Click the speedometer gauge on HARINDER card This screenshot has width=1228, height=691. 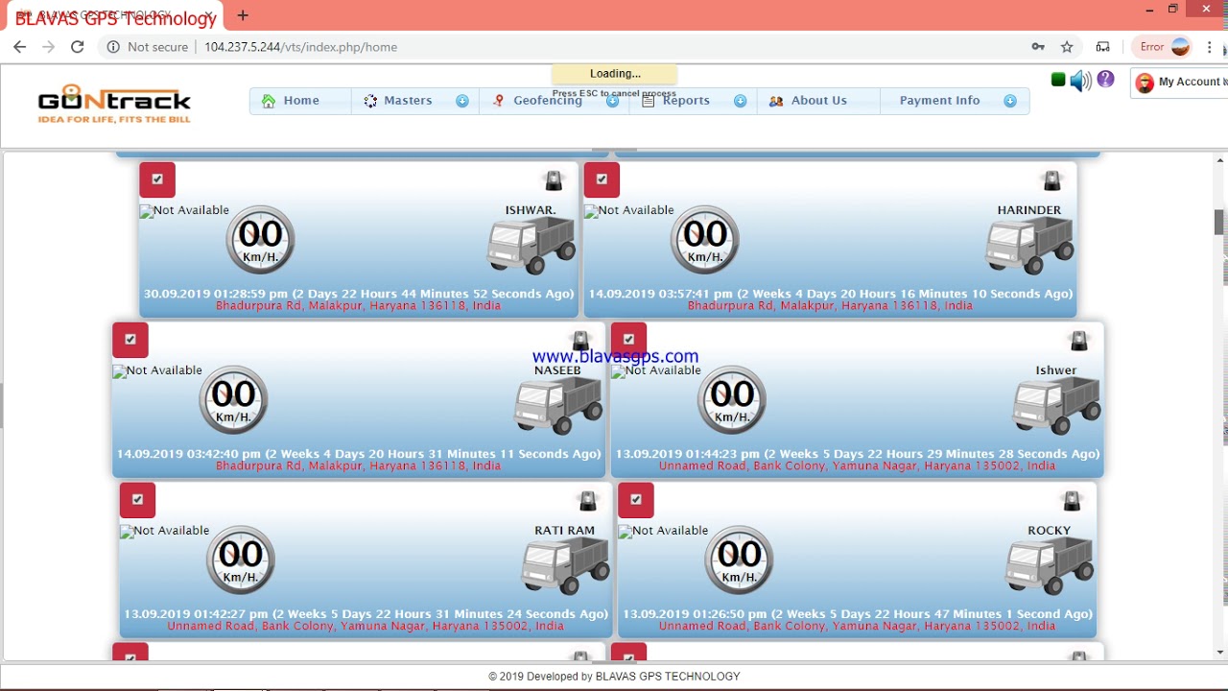[705, 240]
